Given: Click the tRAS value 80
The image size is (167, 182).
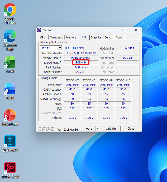Looking at the screenshot, I should [72, 104].
